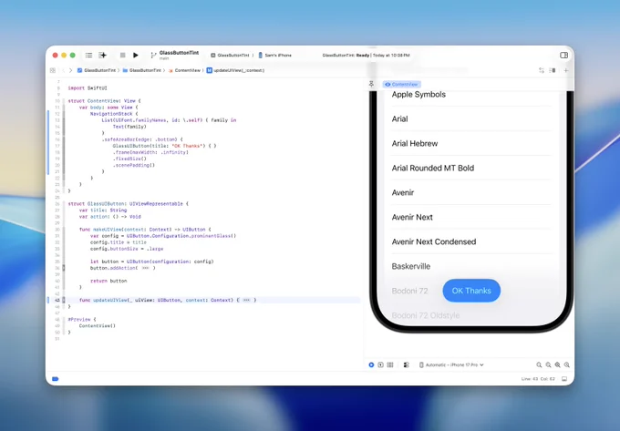Show preview Variants grid
This screenshot has width=620, height=431.
pyautogui.click(x=390, y=364)
